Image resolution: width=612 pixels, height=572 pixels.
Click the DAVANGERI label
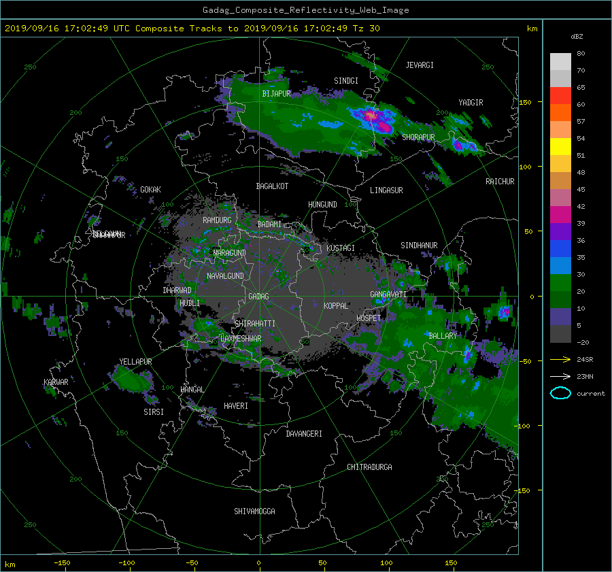(304, 434)
